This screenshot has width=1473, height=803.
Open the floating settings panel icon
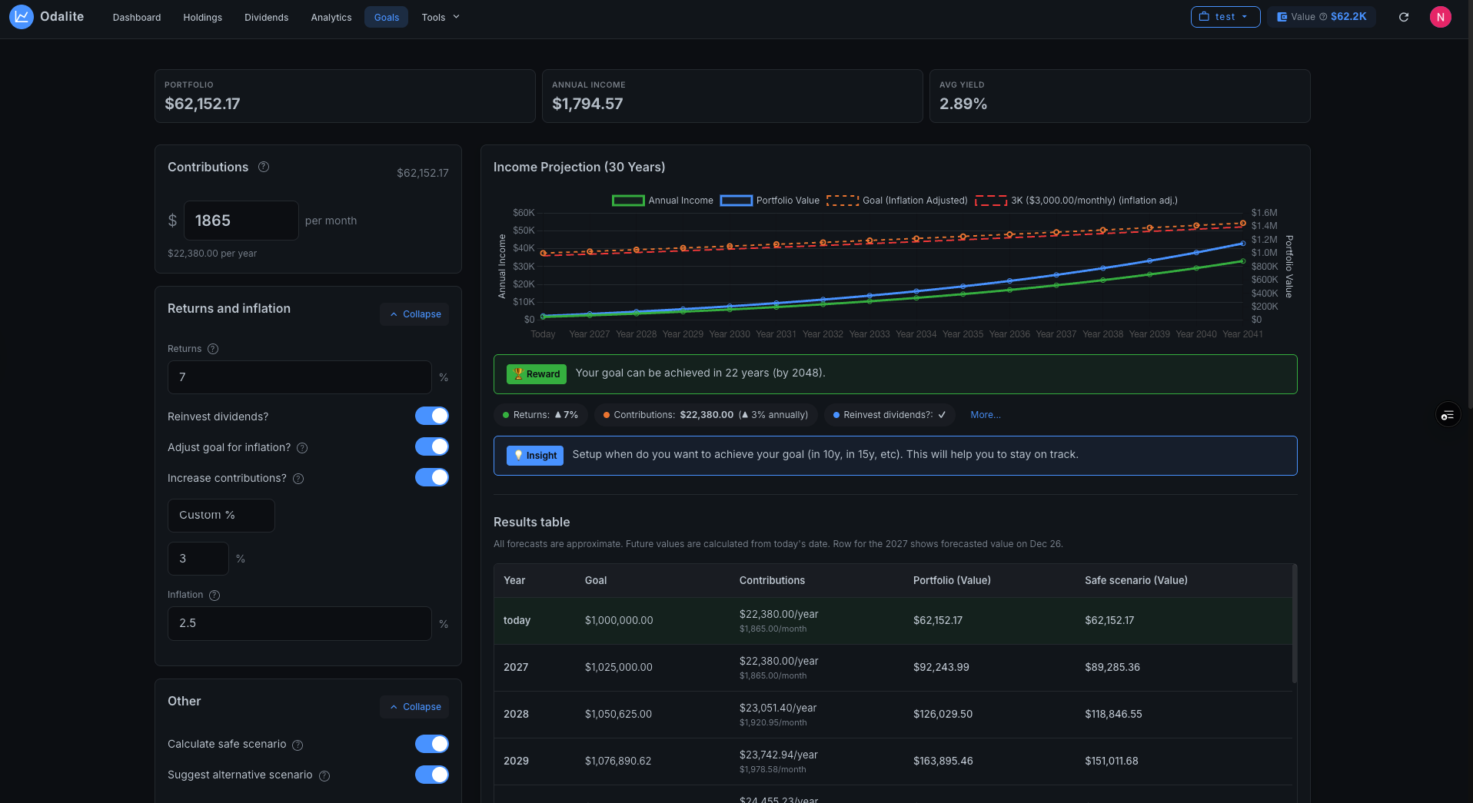coord(1448,415)
